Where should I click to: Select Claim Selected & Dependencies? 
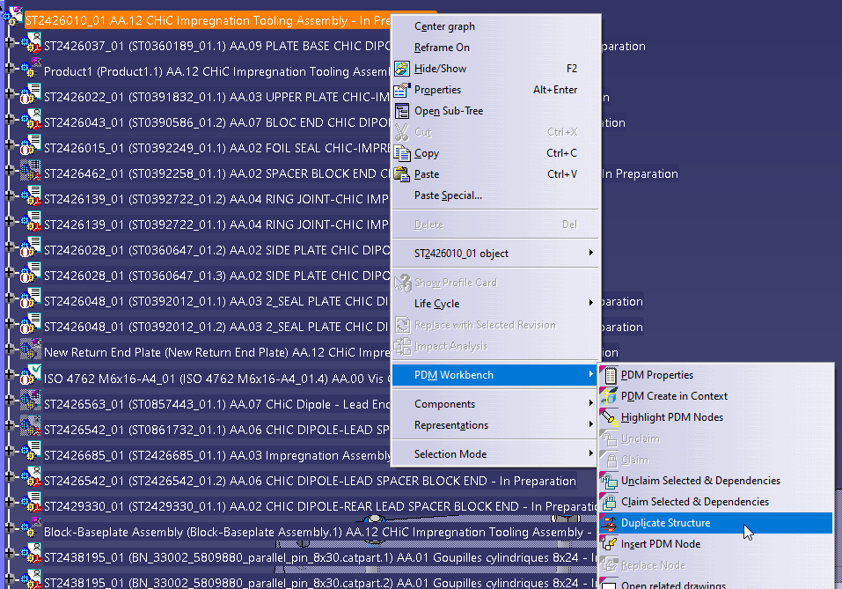694,502
